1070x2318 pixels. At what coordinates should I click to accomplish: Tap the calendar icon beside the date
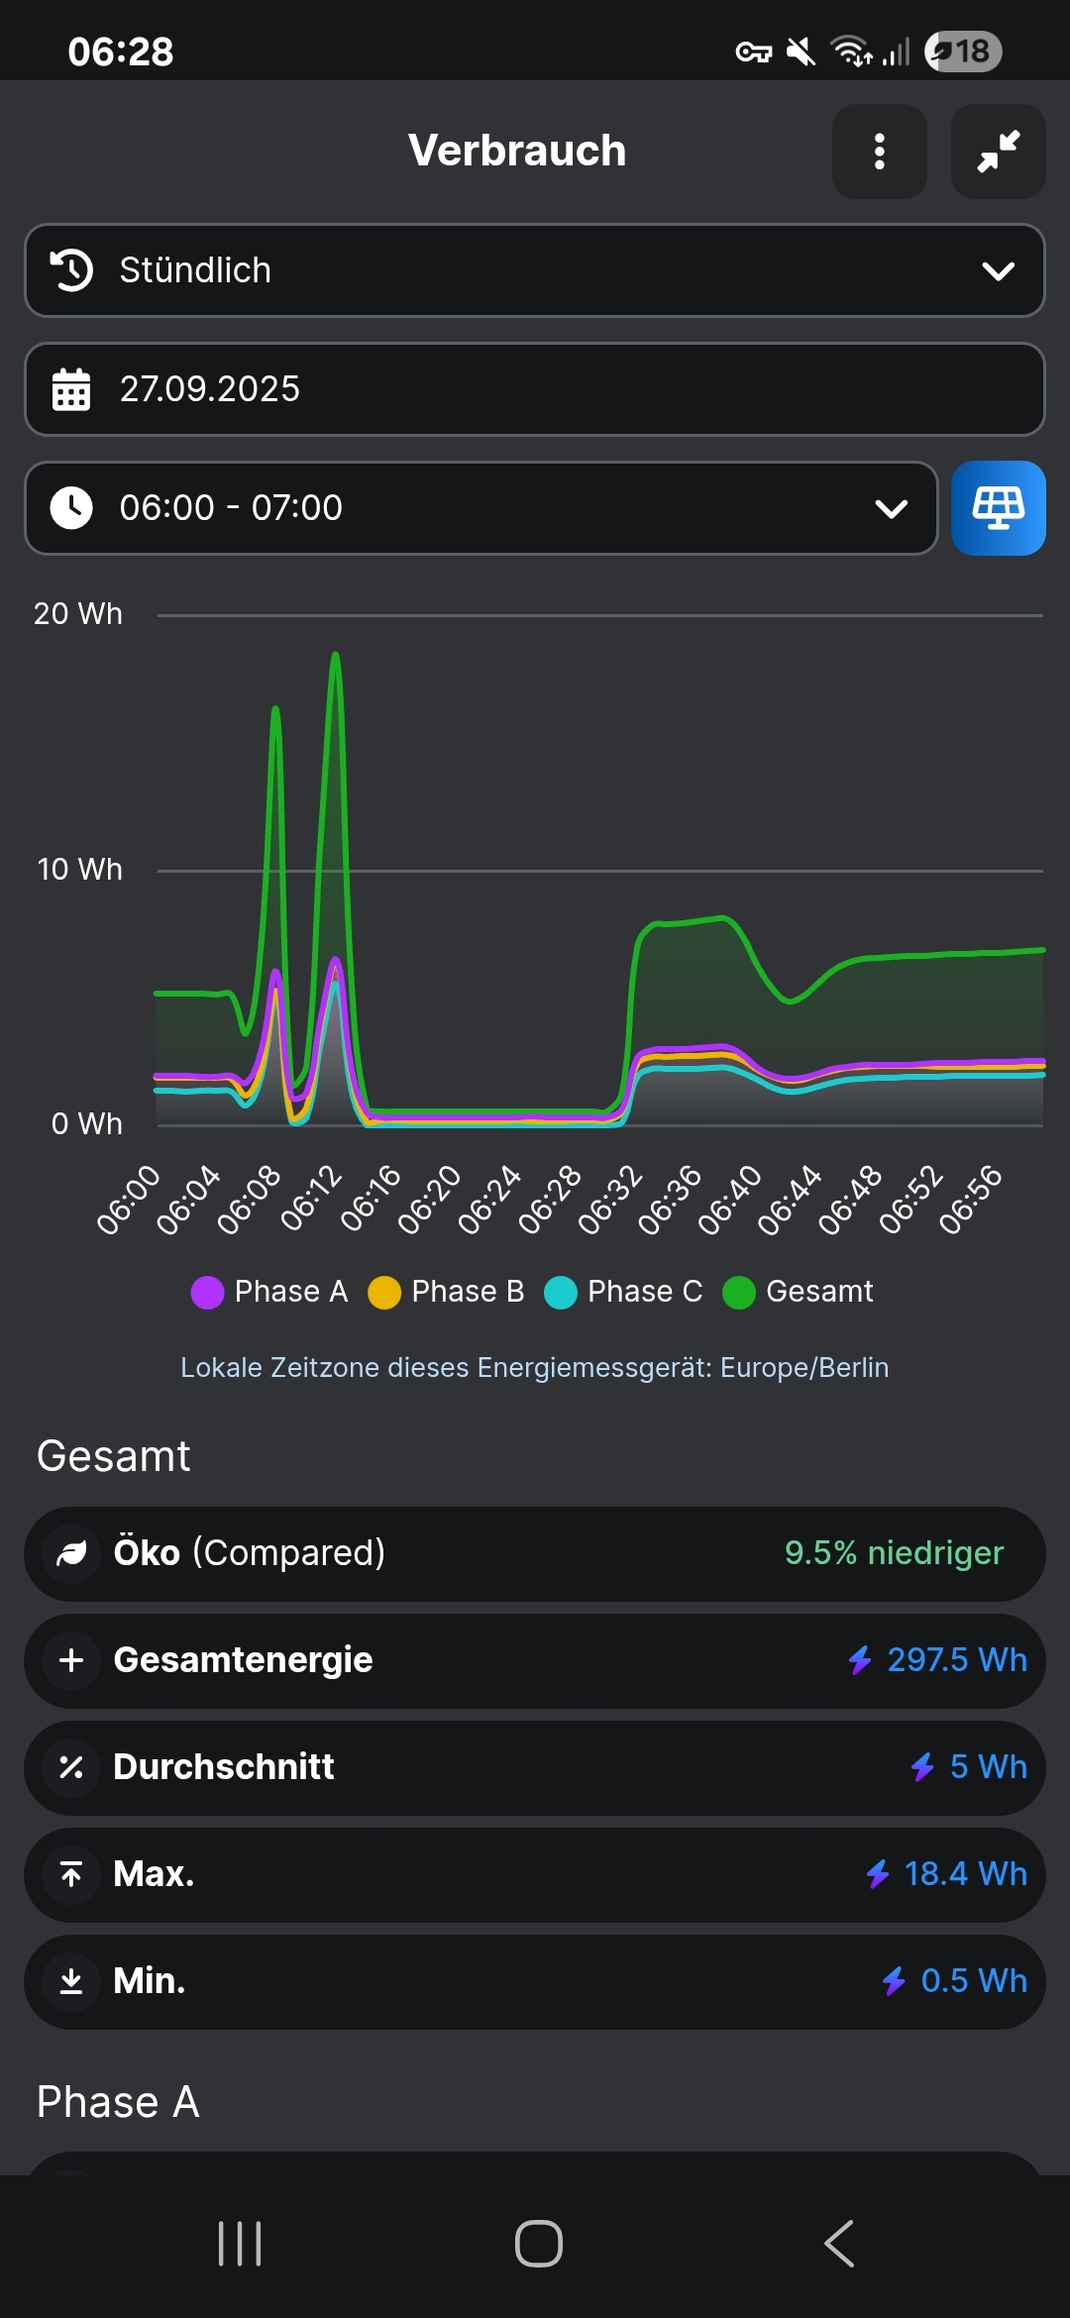[x=71, y=389]
